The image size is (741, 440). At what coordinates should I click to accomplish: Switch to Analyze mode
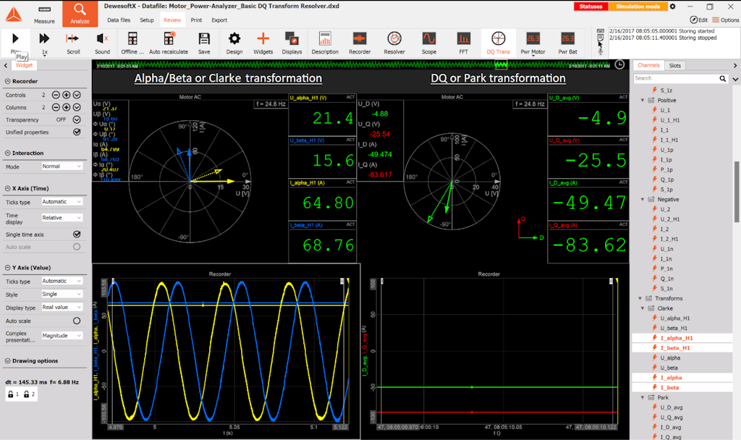[x=80, y=14]
